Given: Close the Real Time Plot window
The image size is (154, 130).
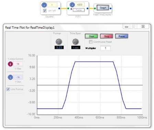Looking at the screenshot, I should [143, 26].
